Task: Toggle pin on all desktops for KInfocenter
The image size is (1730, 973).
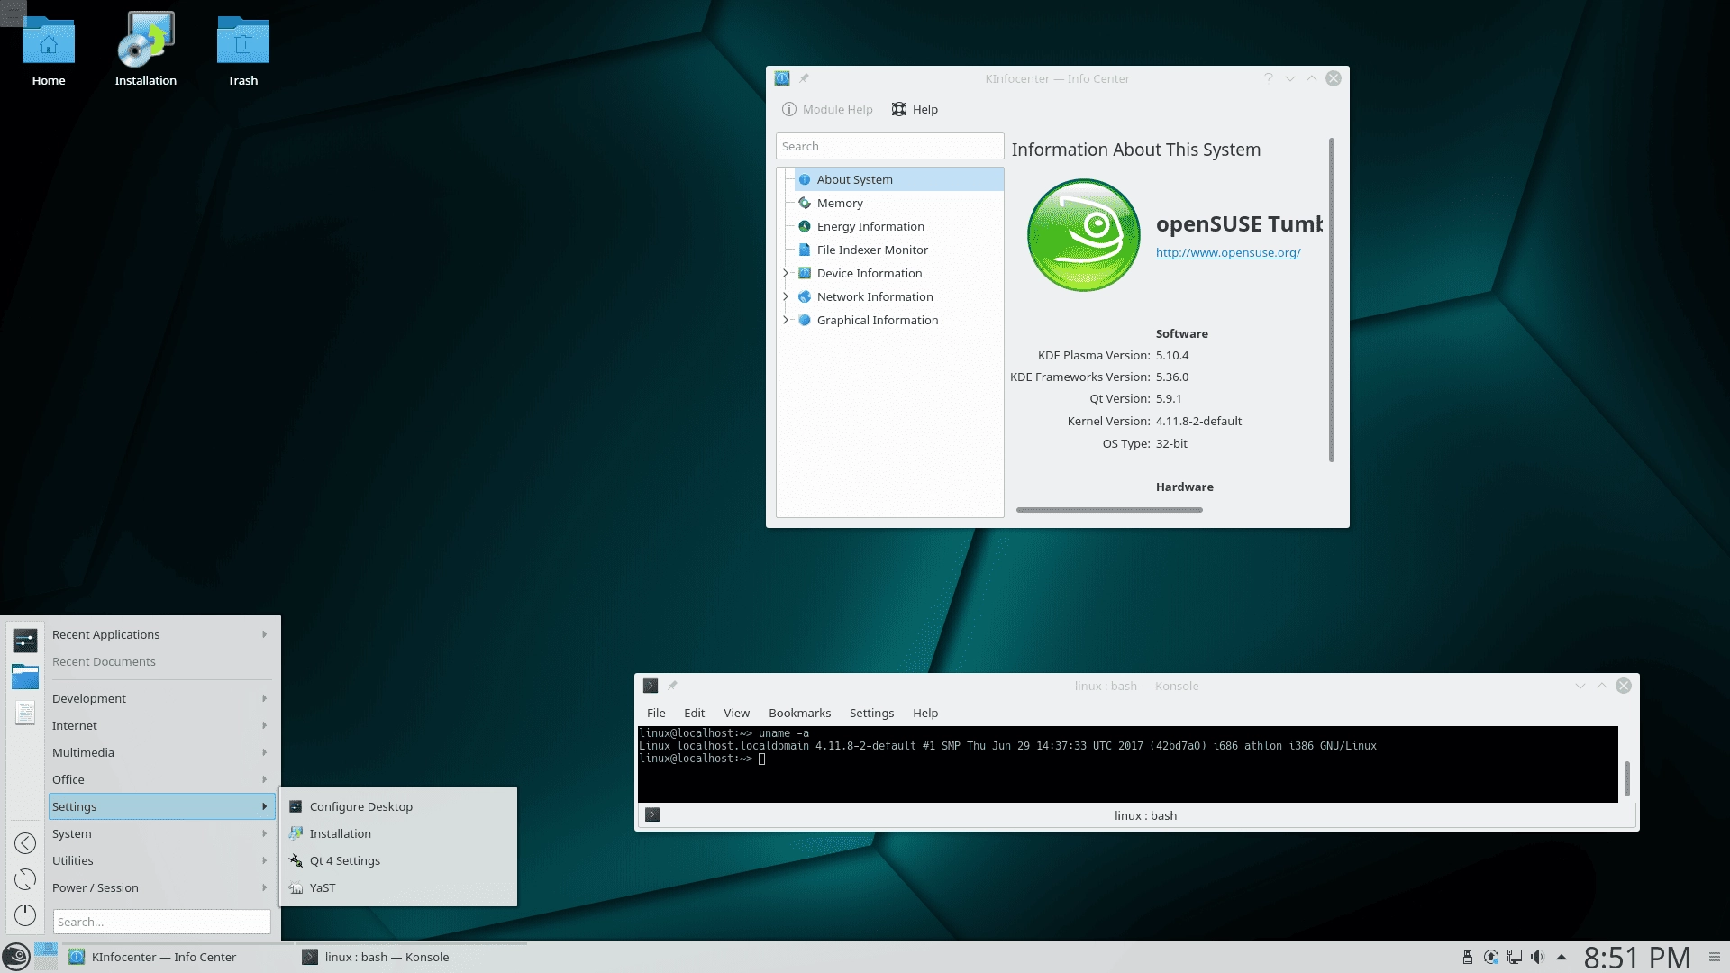Action: tap(804, 78)
